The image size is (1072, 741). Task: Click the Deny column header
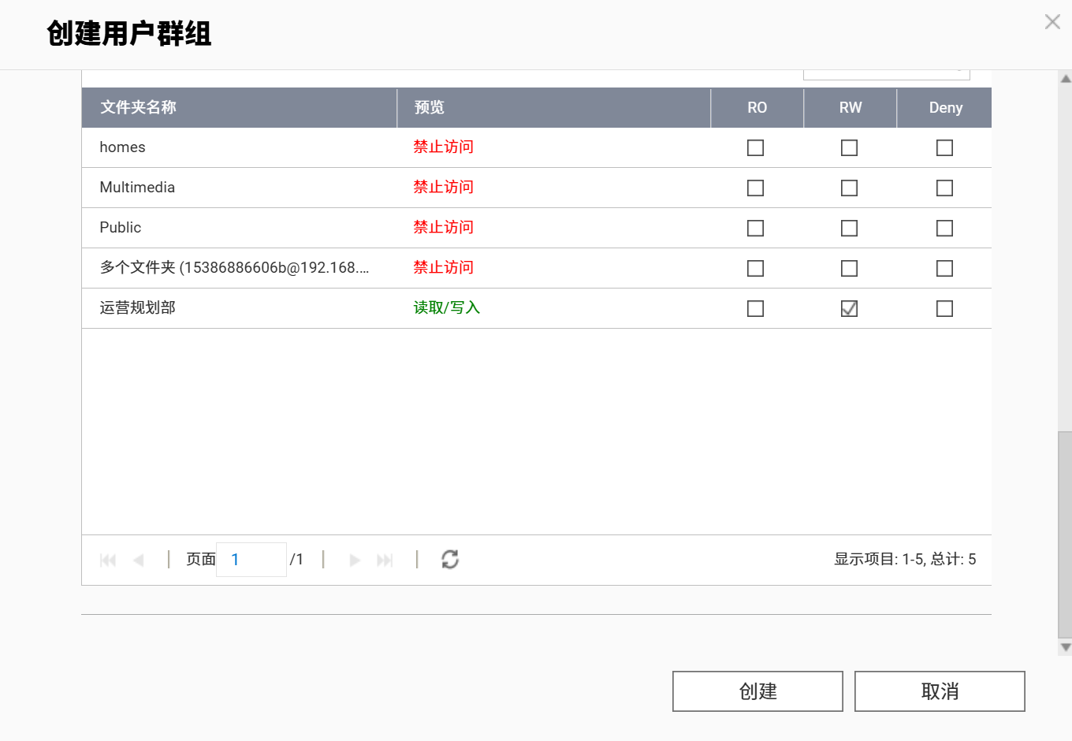point(944,107)
